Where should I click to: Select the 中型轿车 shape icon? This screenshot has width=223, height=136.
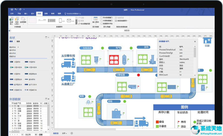pyautogui.click(x=26, y=62)
